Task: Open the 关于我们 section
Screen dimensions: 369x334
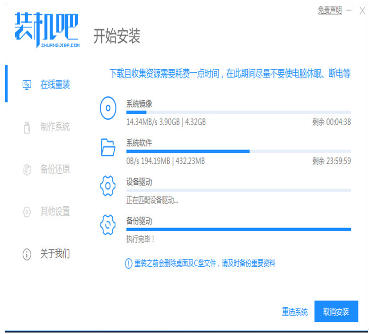Action: pyautogui.click(x=55, y=254)
